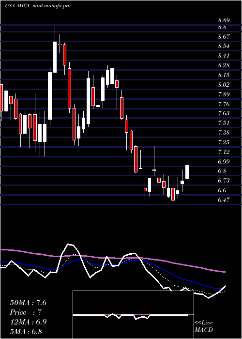Viewport: 242px width, 339px height.
Task: Click the 8.54 price axis label
Action: (x=224, y=46)
